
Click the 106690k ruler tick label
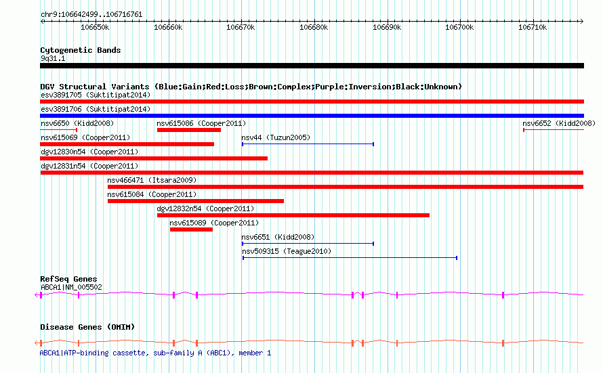(x=387, y=27)
